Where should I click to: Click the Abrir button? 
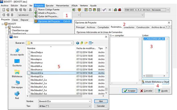(101, 101)
